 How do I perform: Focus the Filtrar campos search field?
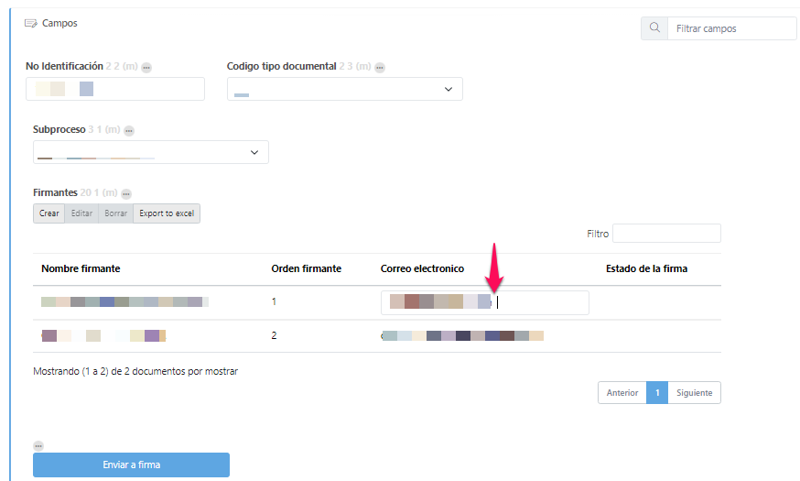coord(731,28)
